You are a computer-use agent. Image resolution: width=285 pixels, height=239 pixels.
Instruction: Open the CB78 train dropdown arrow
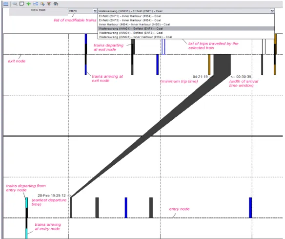click(x=95, y=11)
